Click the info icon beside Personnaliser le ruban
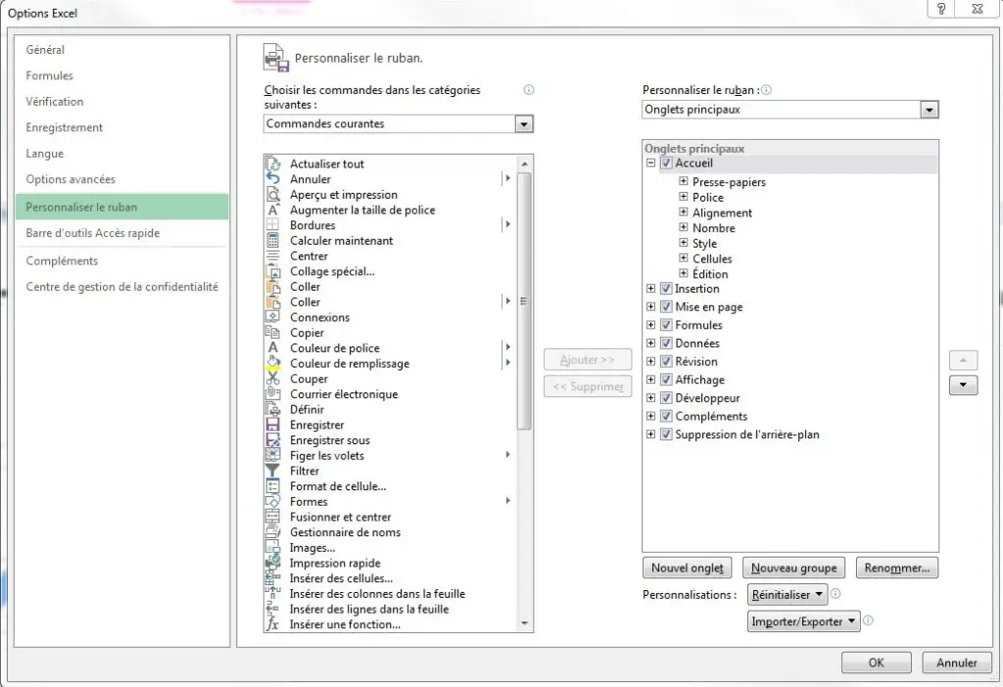Viewport: 1003px width, 687px height. (766, 90)
